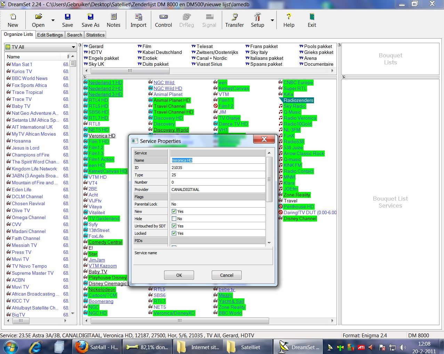444x354 pixels.
Task: Click the Import toolbar icon
Action: pos(138,21)
